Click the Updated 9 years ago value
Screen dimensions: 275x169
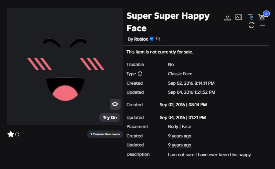180,145
